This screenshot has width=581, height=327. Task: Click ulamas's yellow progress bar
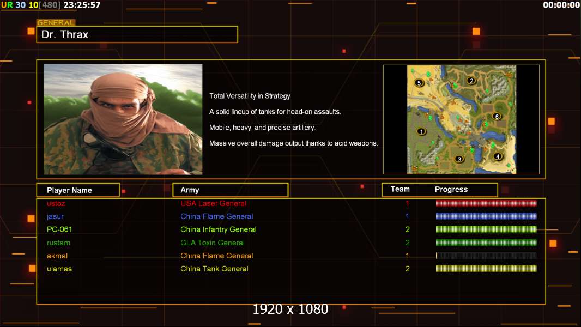point(486,269)
